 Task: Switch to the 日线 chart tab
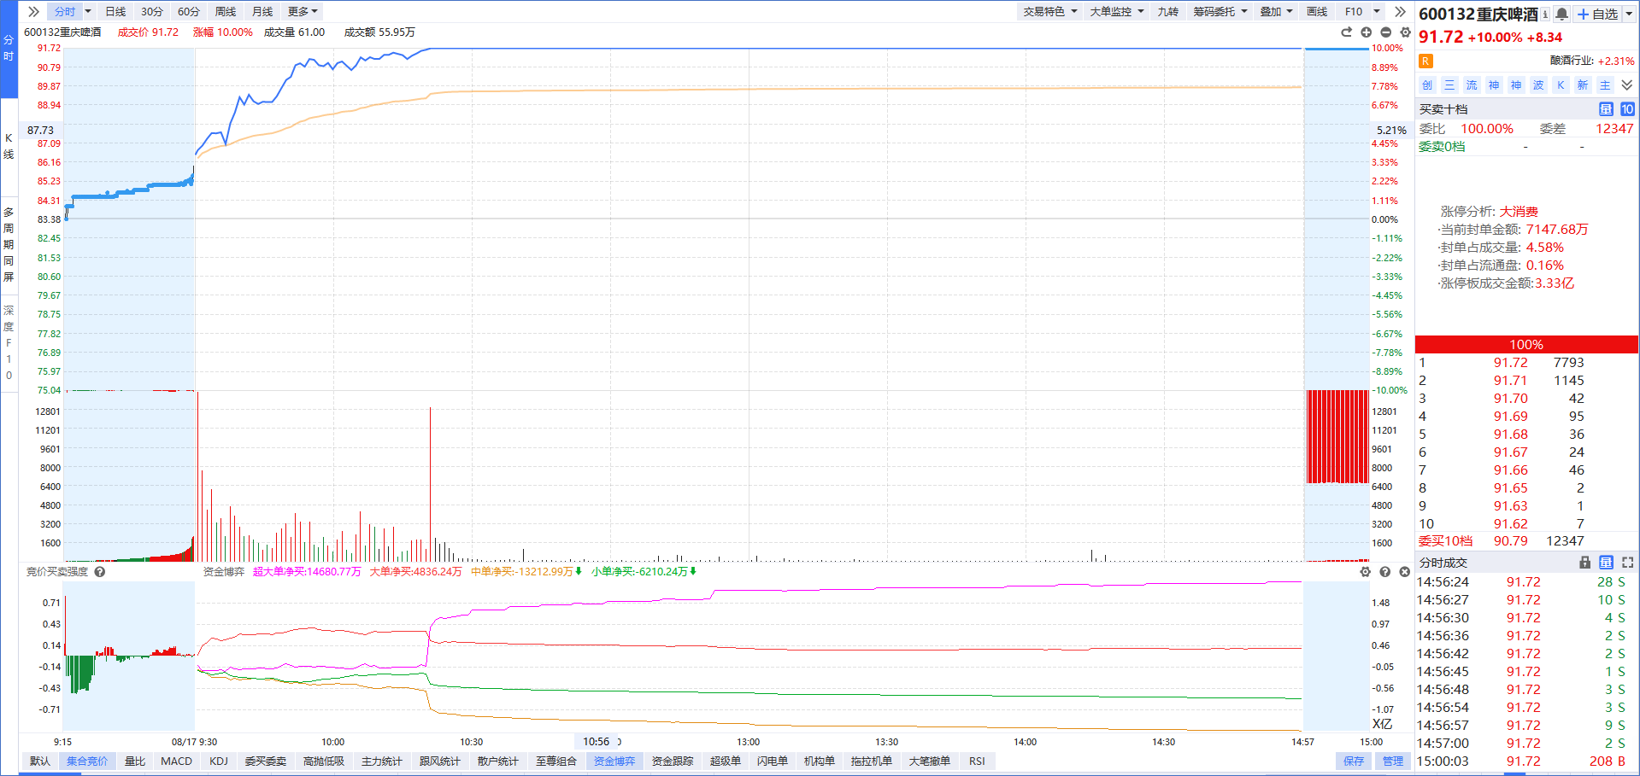pos(115,12)
